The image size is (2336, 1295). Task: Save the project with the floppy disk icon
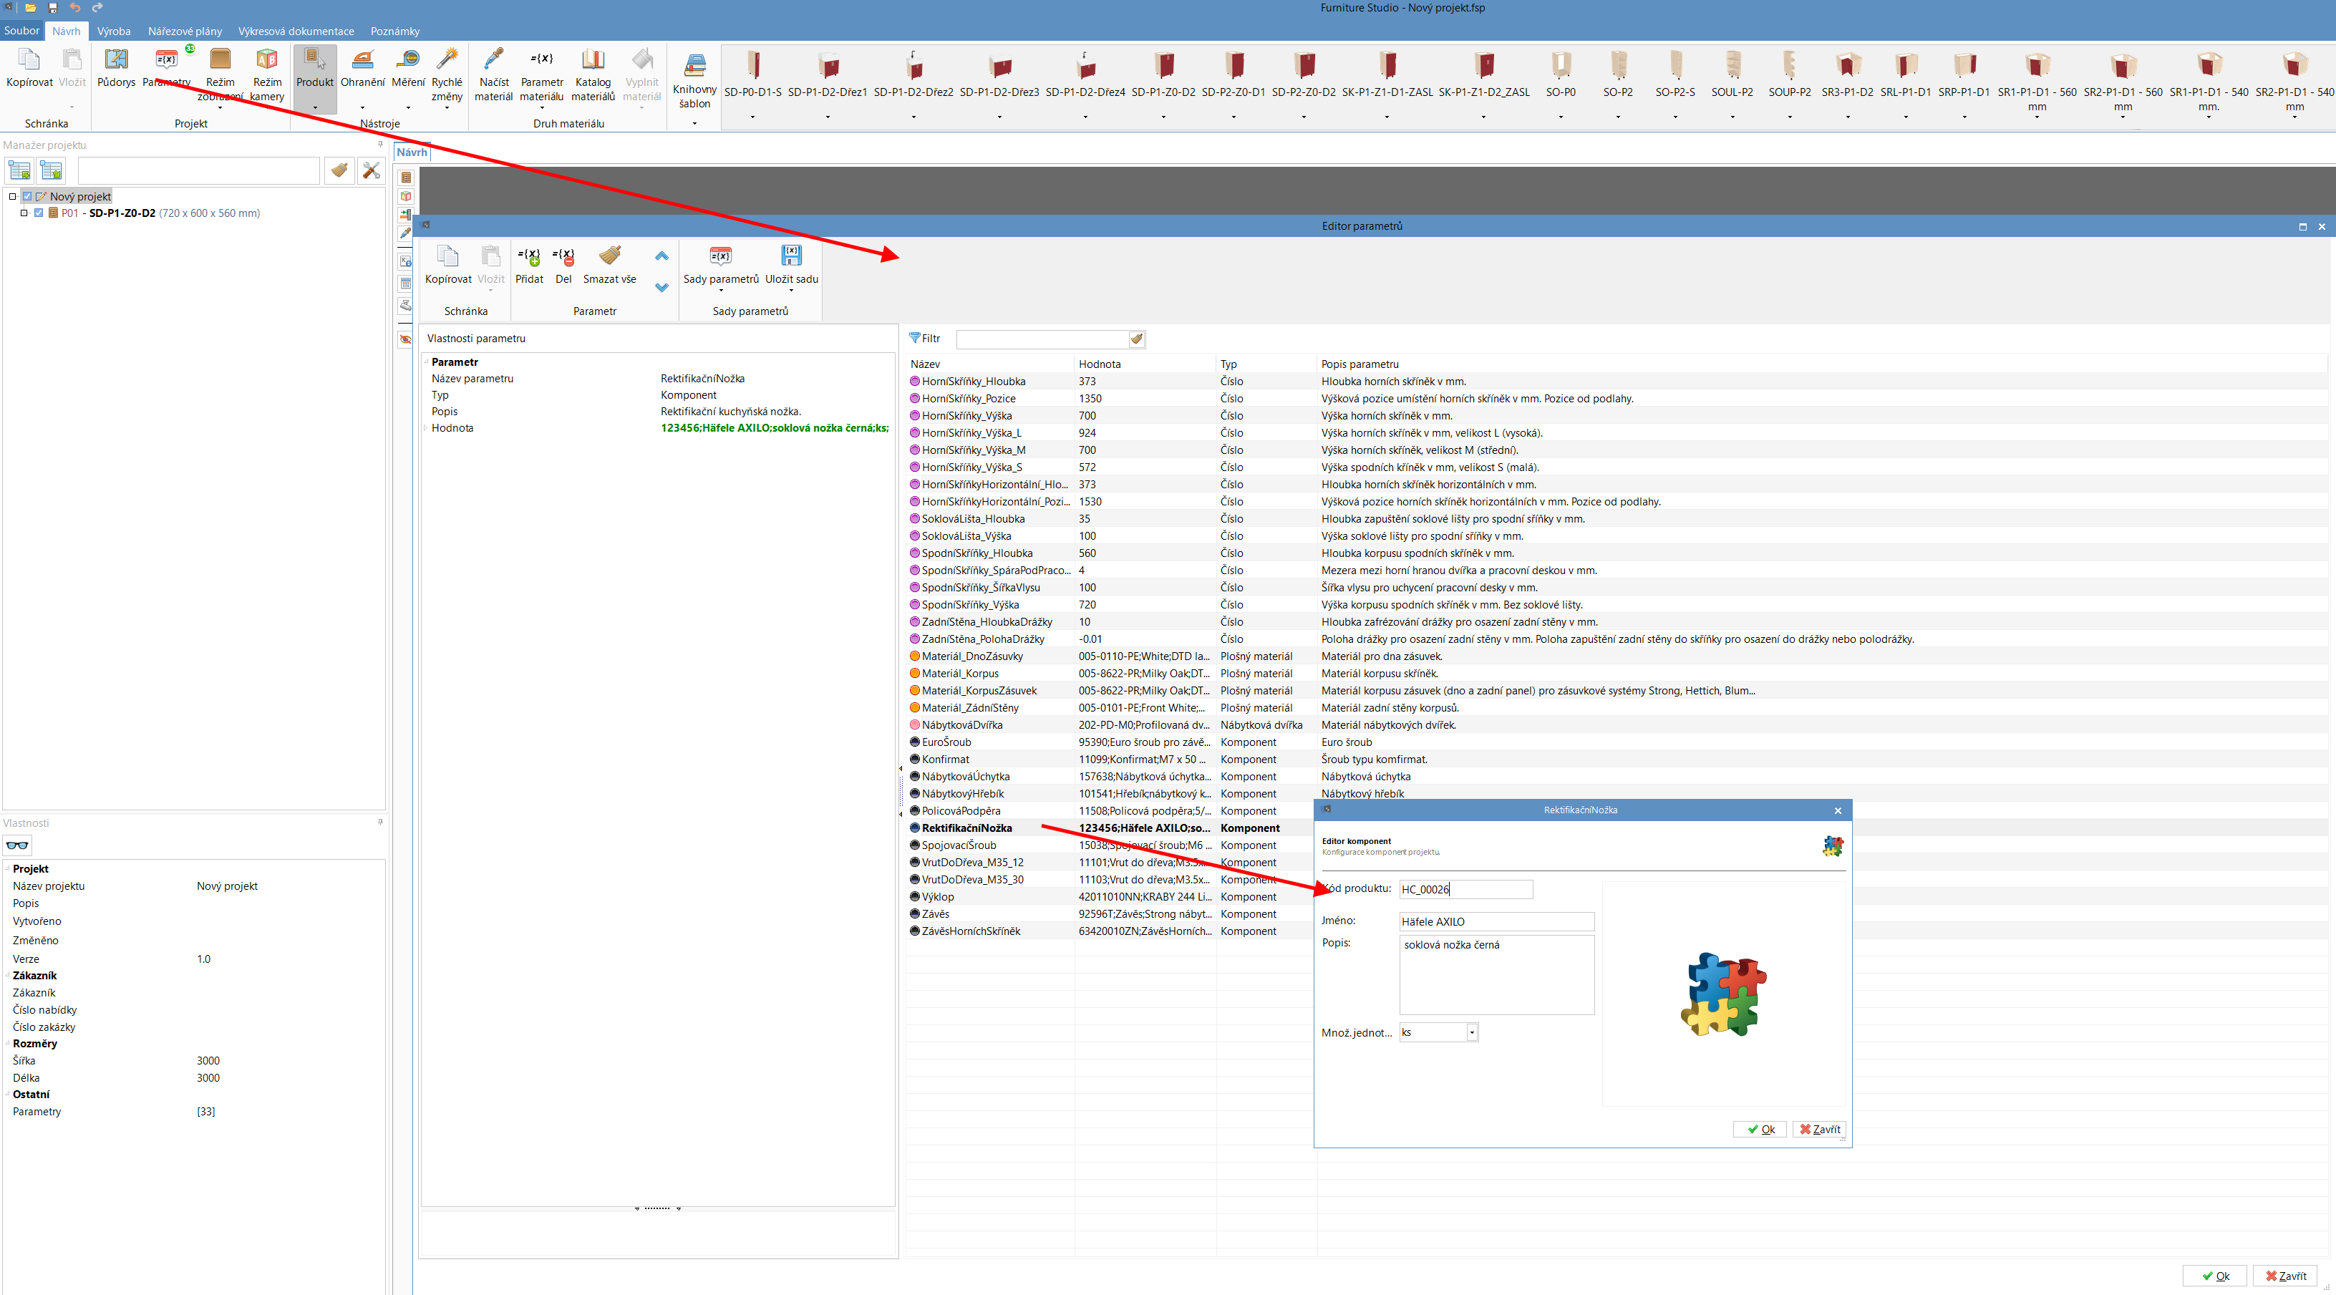52,8
